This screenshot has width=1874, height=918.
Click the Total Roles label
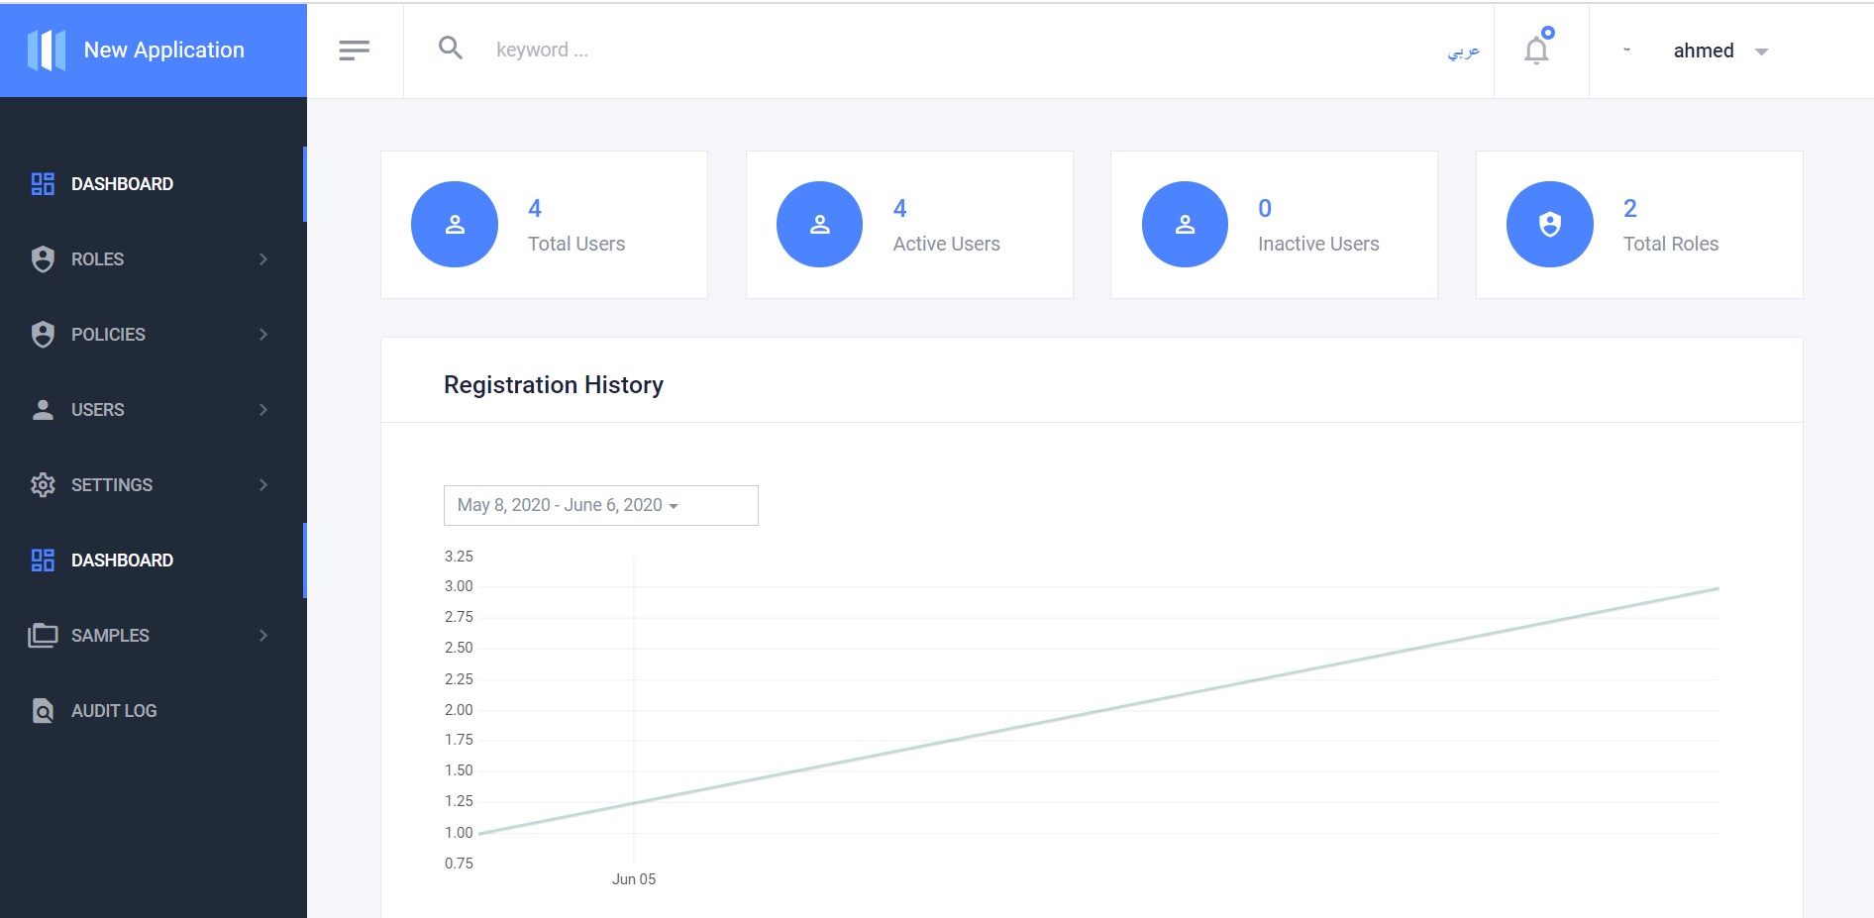click(x=1671, y=244)
